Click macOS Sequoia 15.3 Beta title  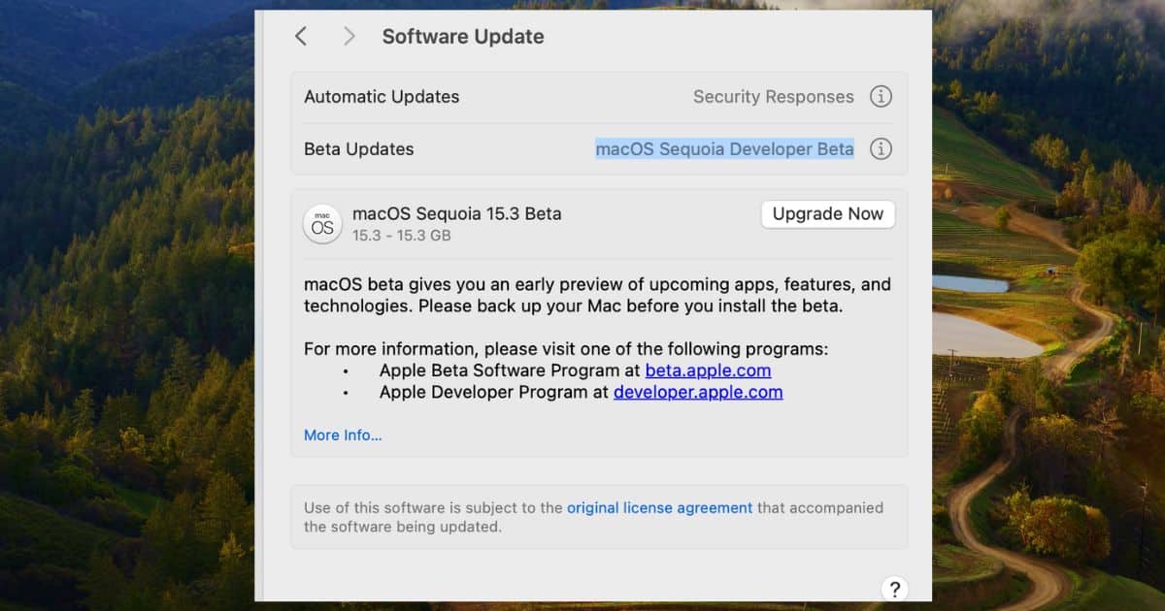[456, 213]
